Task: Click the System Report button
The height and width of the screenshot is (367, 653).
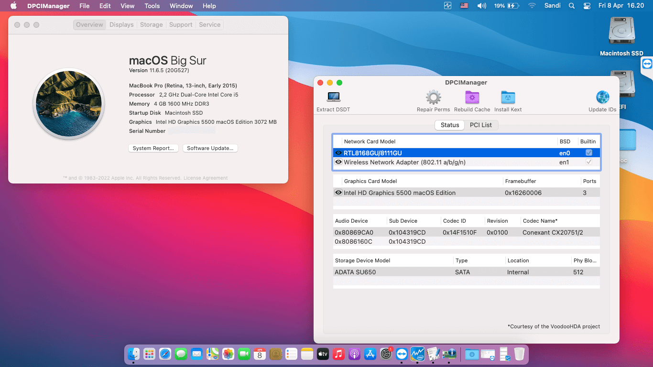Action: (x=153, y=148)
